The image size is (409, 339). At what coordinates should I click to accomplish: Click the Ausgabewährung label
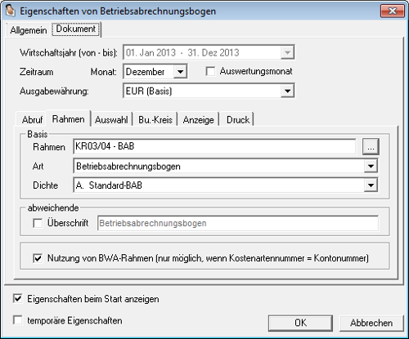click(54, 91)
